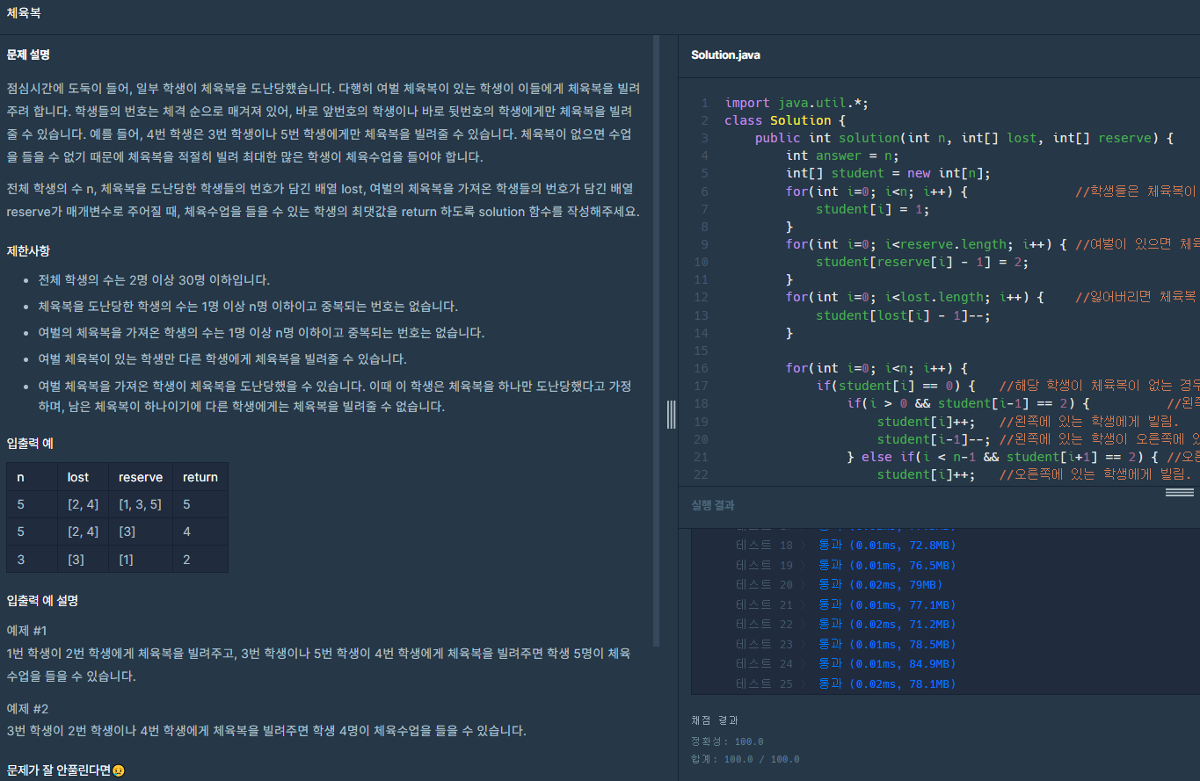Viewport: 1200px width, 781px height.
Task: Click the 예제 #1 label
Action: 26,631
